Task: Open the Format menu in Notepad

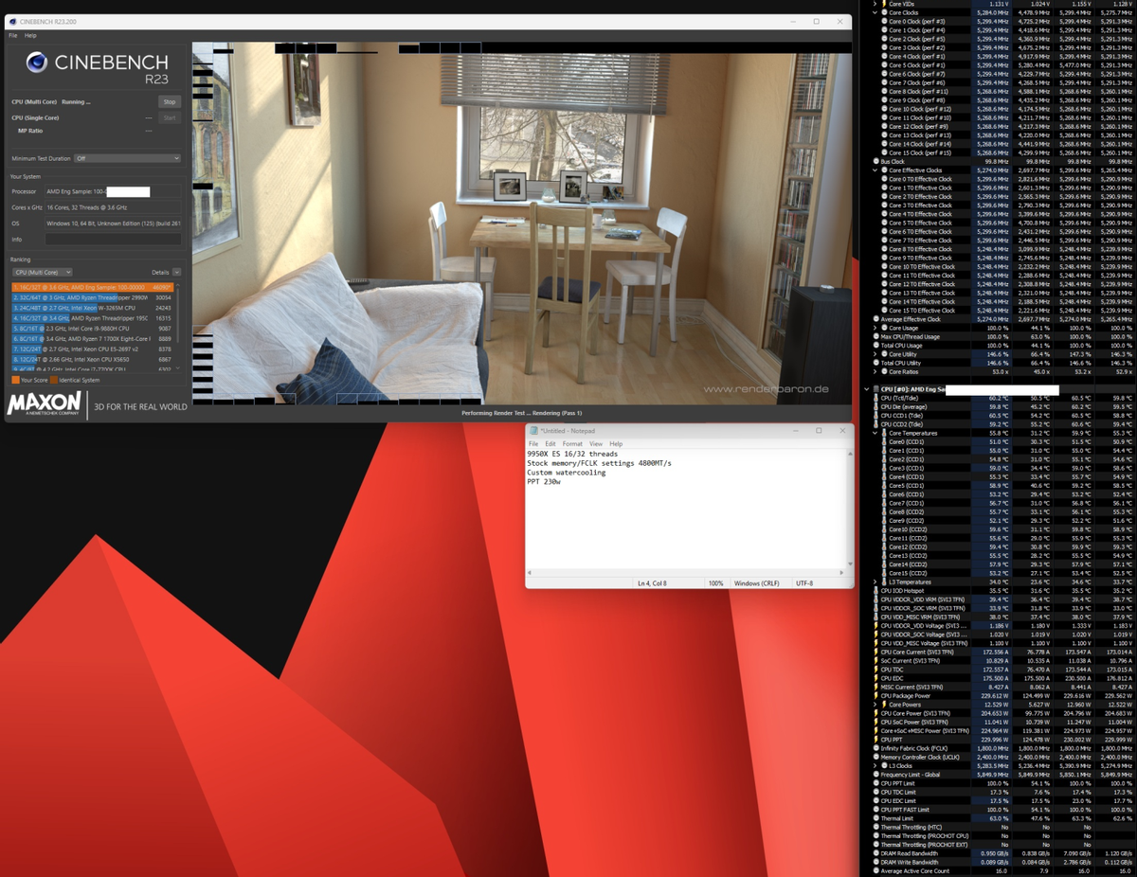Action: point(572,442)
